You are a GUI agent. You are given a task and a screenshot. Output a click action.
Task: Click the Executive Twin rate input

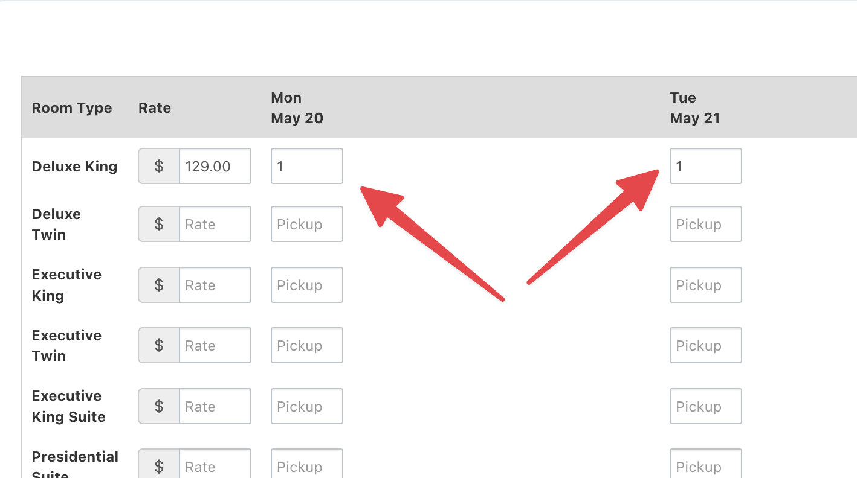pos(215,345)
